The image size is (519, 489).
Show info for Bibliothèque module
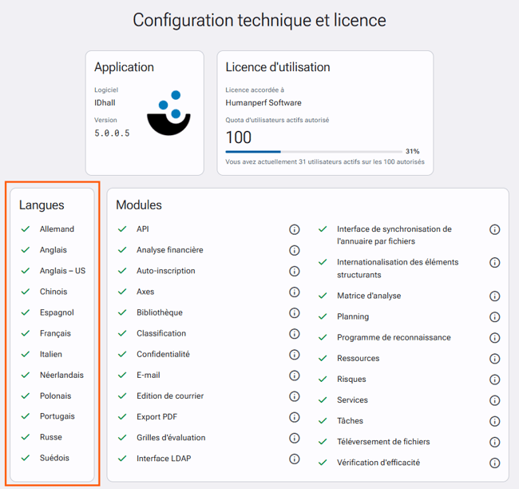coord(295,312)
